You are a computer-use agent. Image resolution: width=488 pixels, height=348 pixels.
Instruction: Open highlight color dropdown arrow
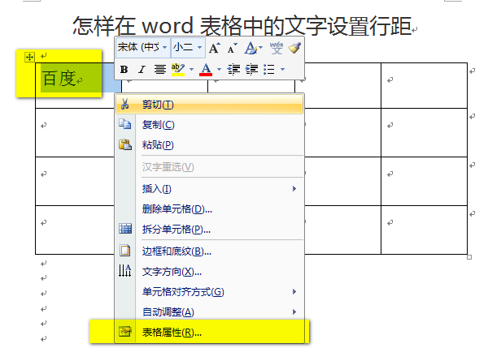192,69
